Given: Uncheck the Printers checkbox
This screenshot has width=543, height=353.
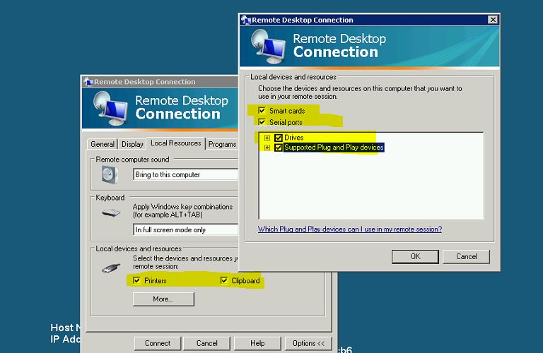Looking at the screenshot, I should [x=136, y=280].
